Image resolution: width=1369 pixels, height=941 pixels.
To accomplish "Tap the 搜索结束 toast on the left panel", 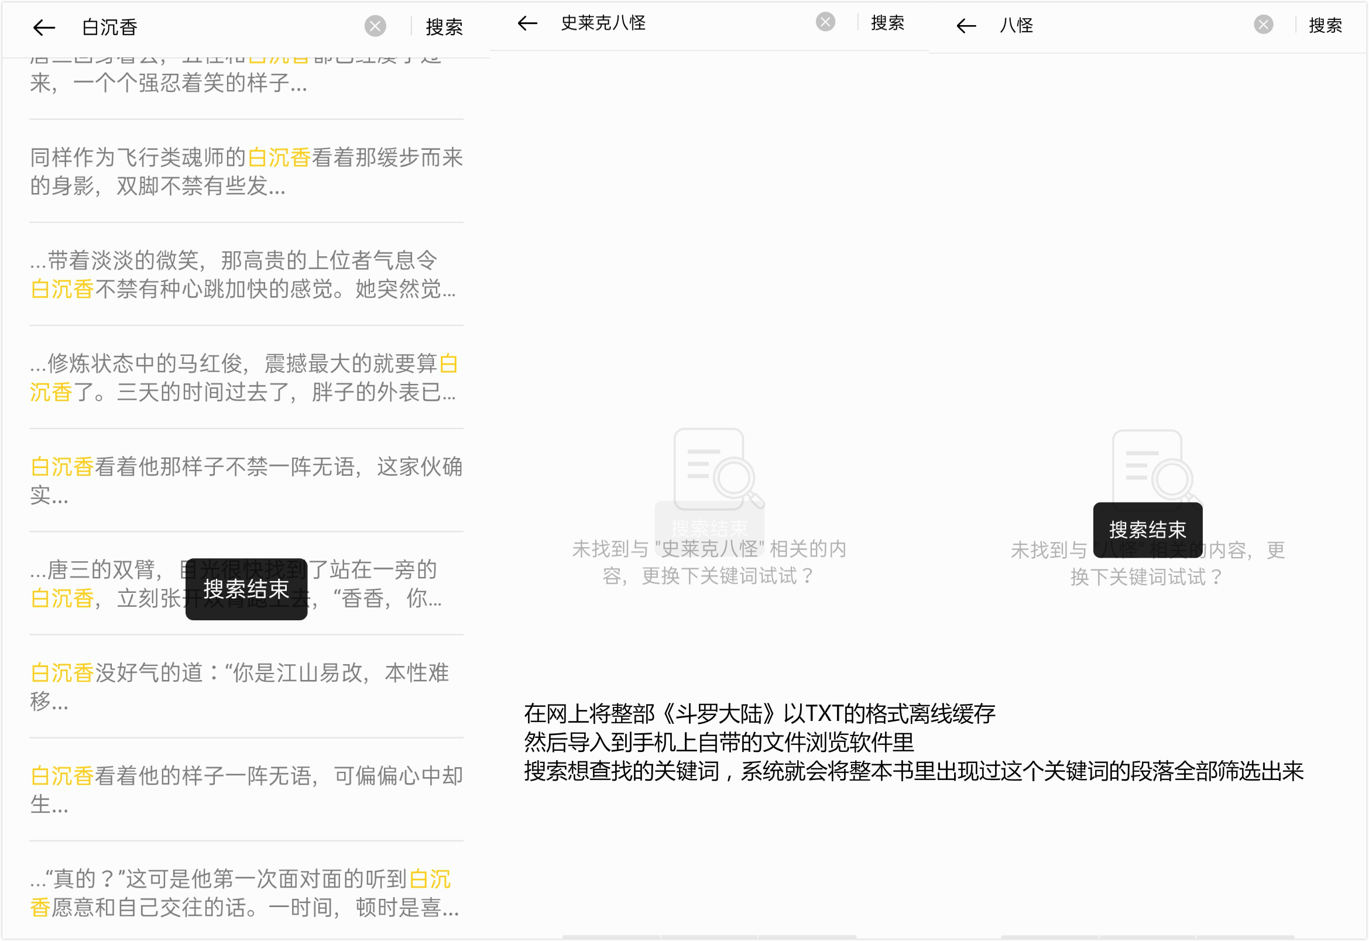I will coord(246,589).
